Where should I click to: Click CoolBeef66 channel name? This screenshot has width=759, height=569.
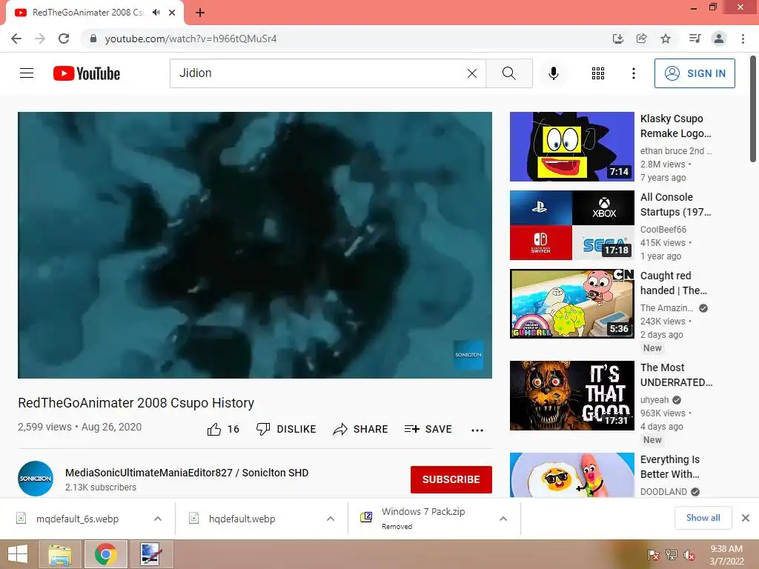tap(663, 230)
